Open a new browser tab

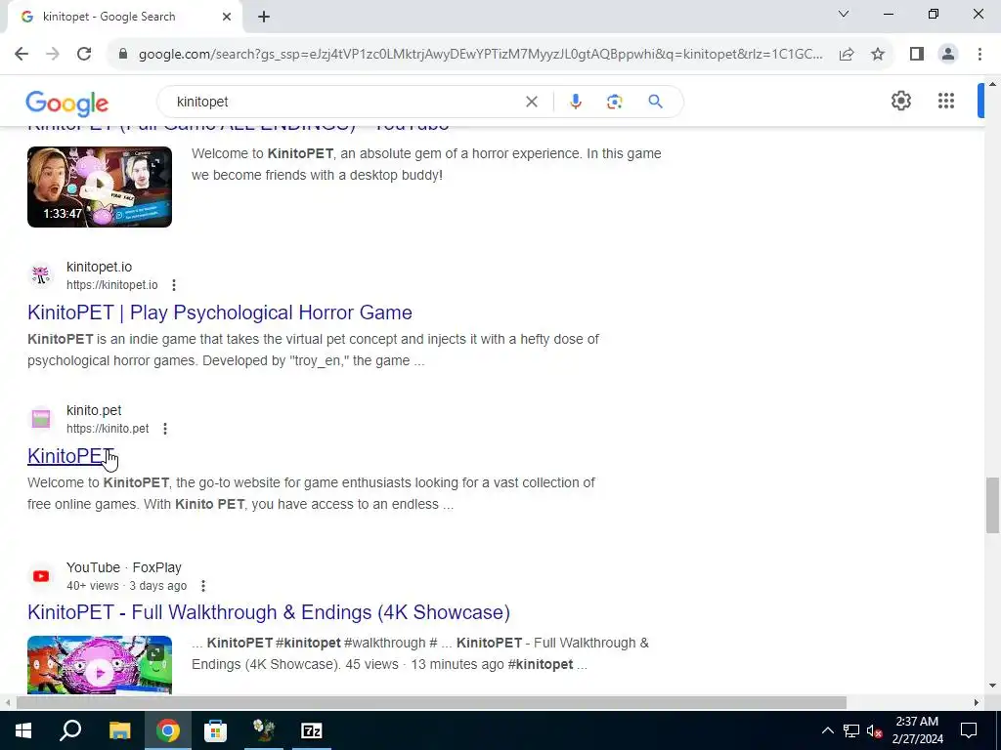(x=264, y=18)
